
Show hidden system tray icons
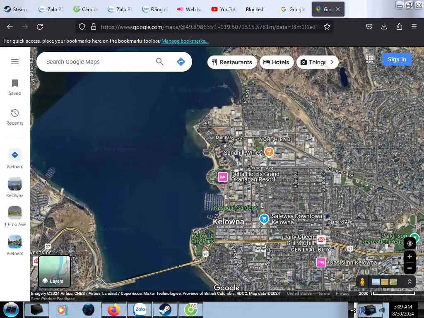(352, 310)
